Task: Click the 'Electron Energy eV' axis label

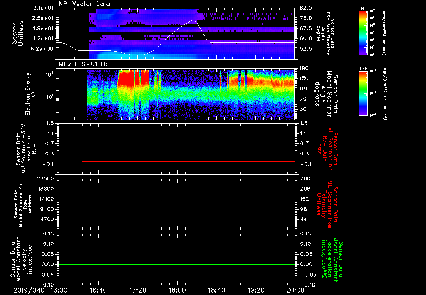Action: tap(30, 94)
